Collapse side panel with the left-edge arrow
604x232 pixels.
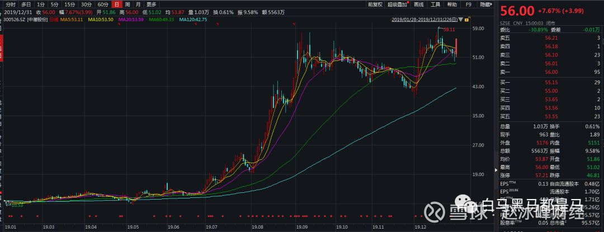pyautogui.click(x=496, y=170)
